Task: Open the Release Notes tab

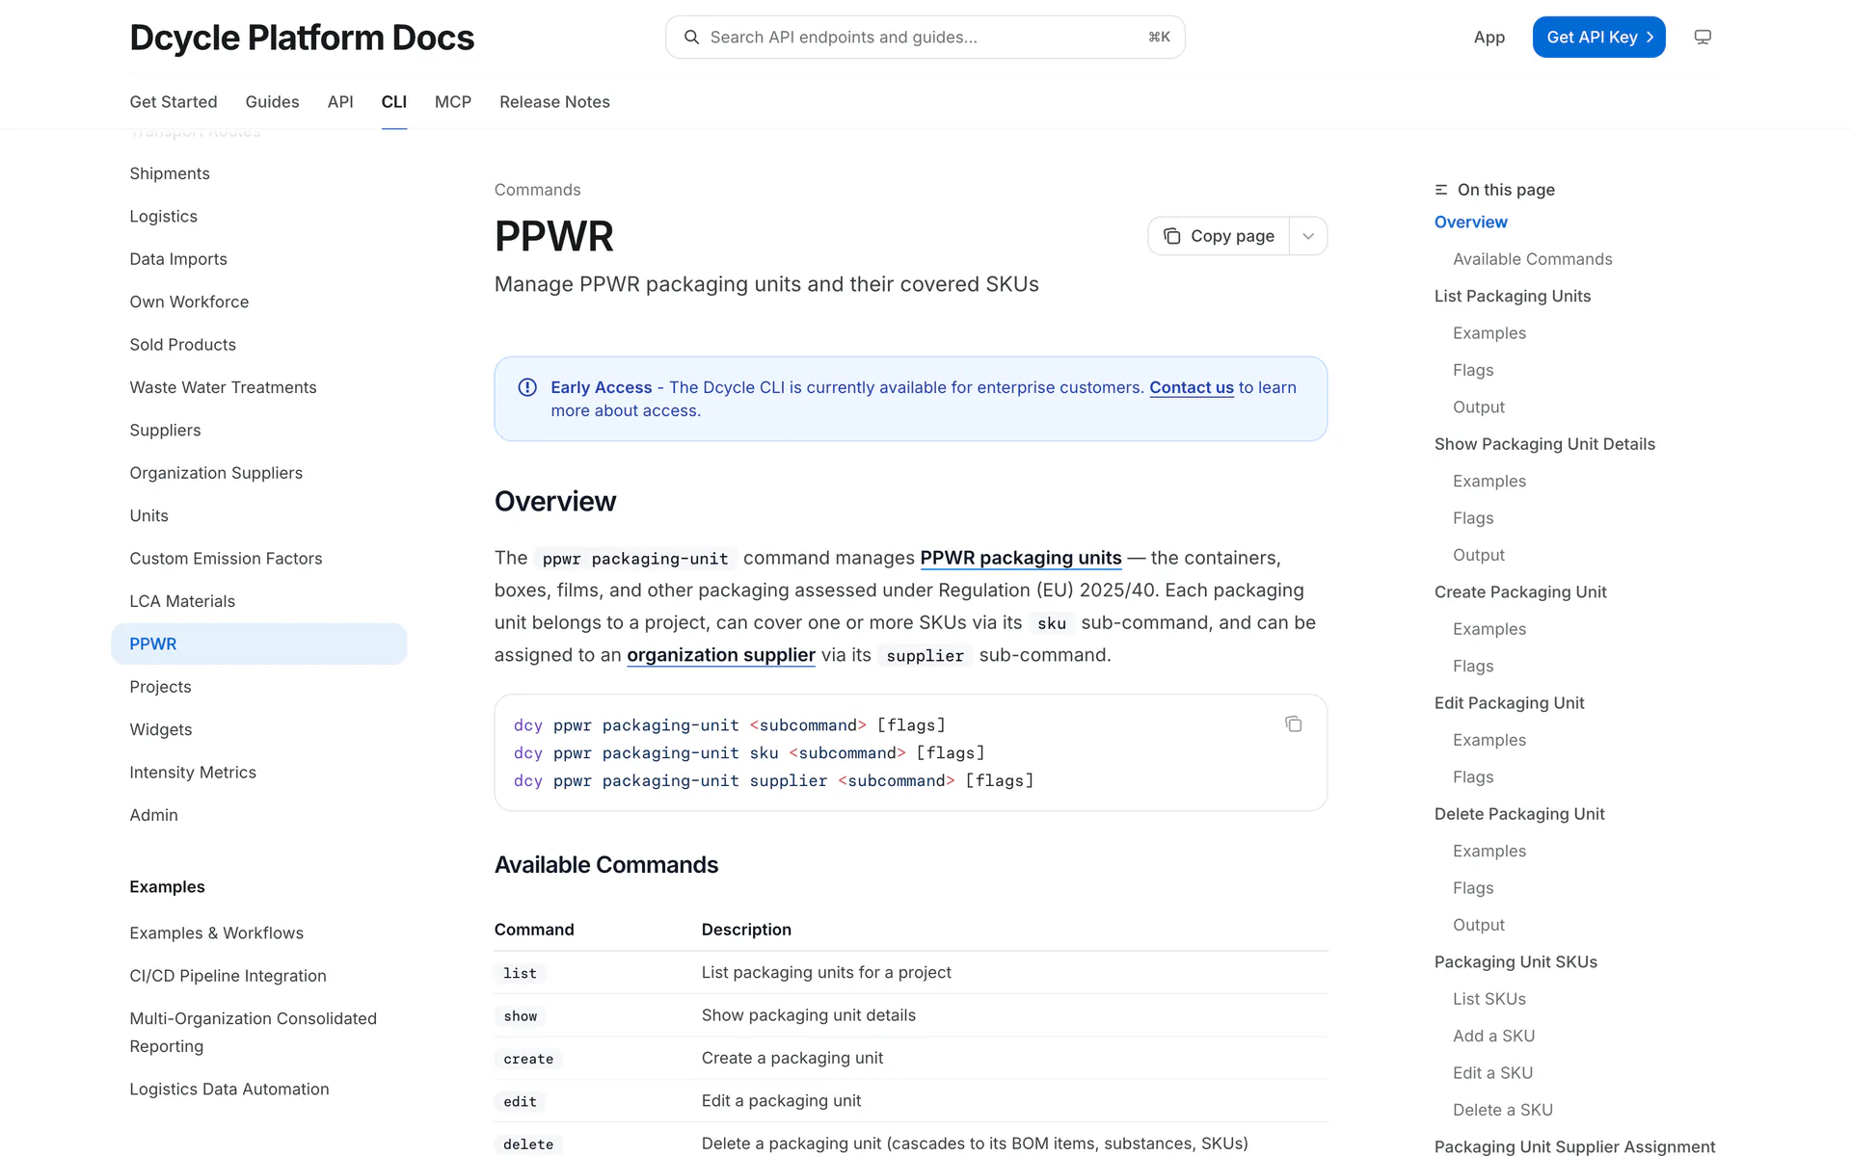Action: coord(554,102)
